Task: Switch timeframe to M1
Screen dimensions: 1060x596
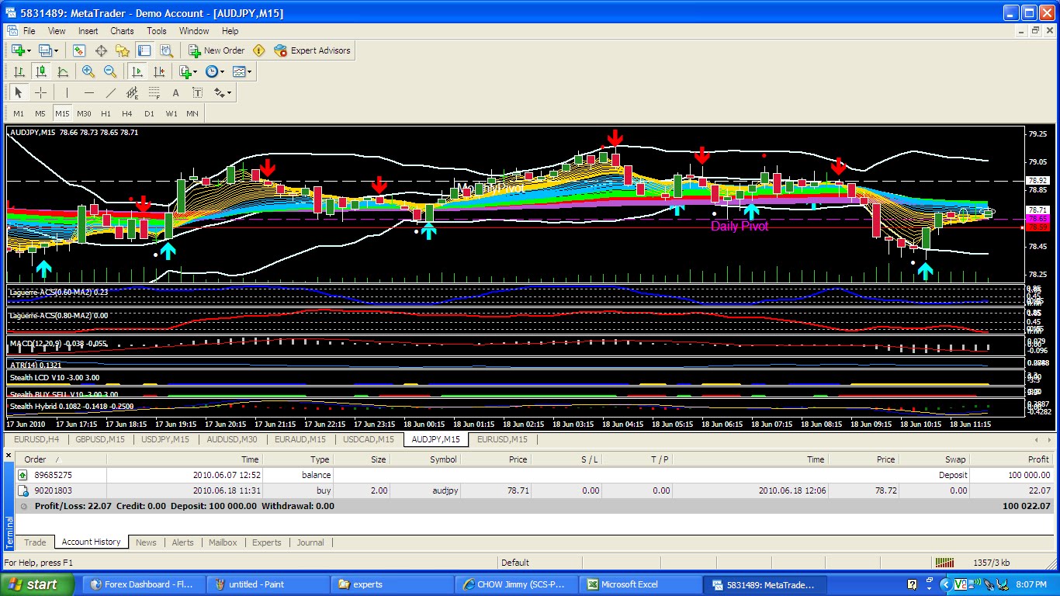Action: pyautogui.click(x=19, y=113)
